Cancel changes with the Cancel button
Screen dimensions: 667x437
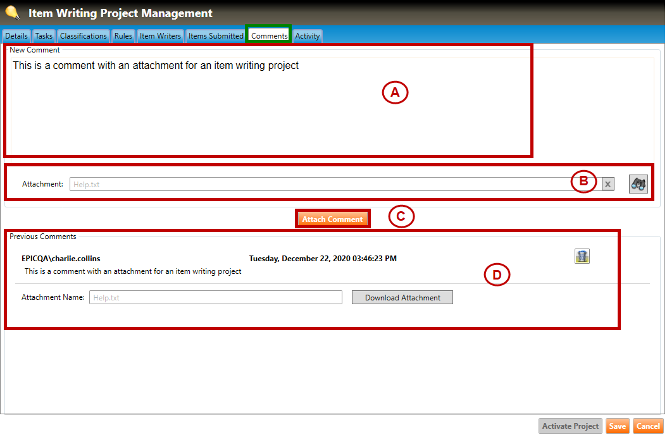(x=648, y=426)
